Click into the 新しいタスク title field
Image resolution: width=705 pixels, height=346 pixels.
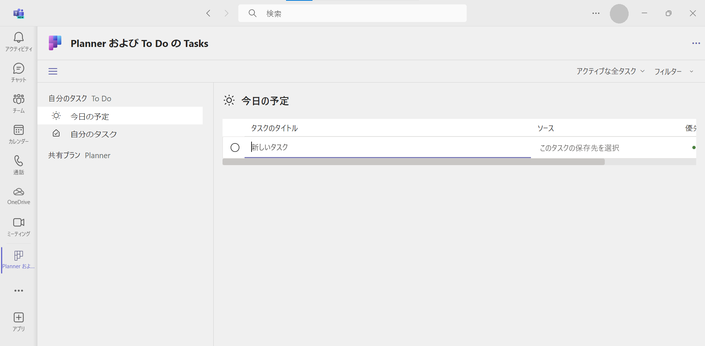(x=388, y=147)
